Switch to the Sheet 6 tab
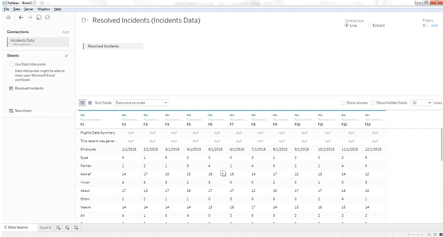443x237 pixels. pos(45,228)
